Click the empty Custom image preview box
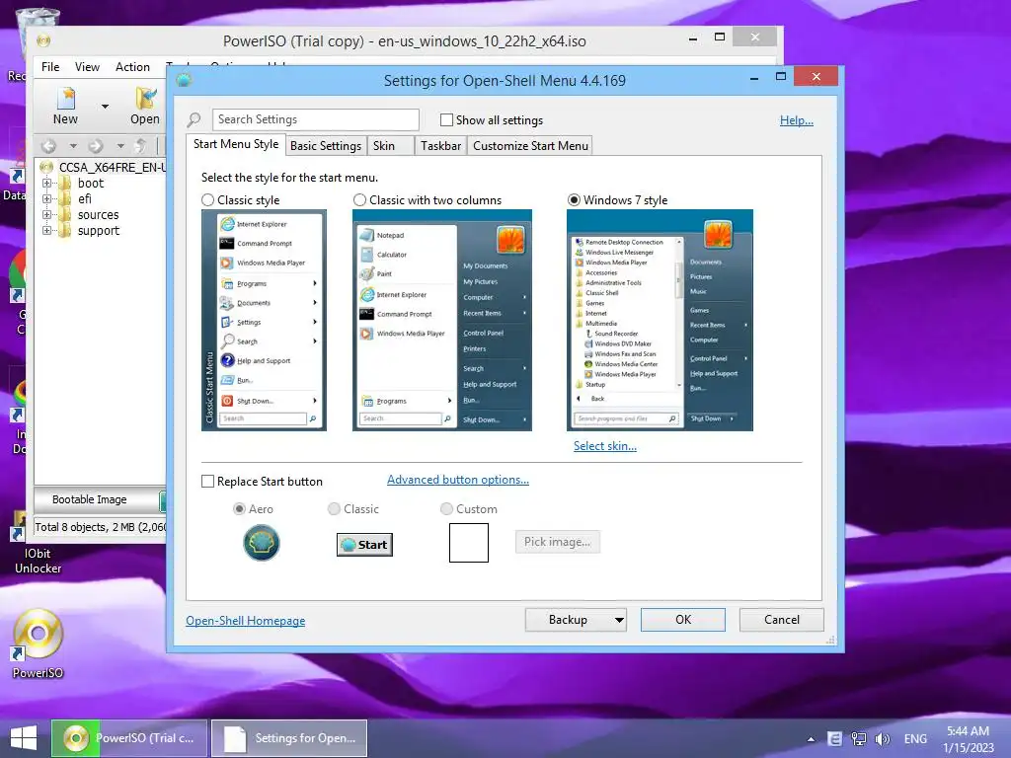 pyautogui.click(x=469, y=543)
